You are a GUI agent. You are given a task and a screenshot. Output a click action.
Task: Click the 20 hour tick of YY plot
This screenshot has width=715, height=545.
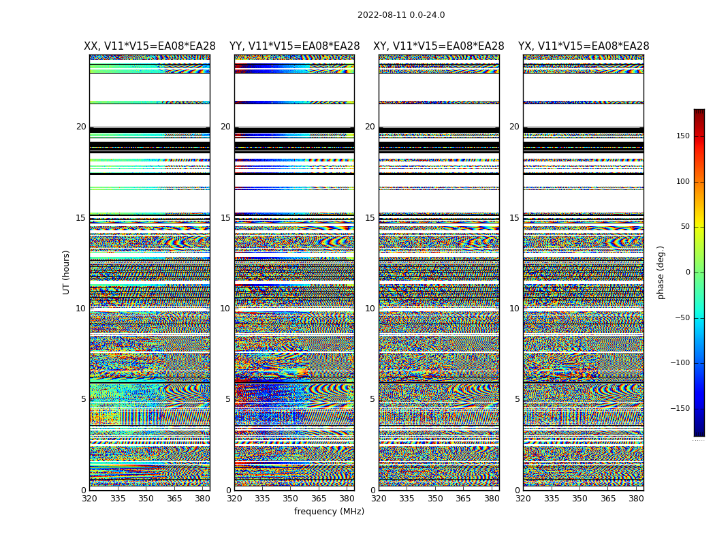click(x=225, y=127)
